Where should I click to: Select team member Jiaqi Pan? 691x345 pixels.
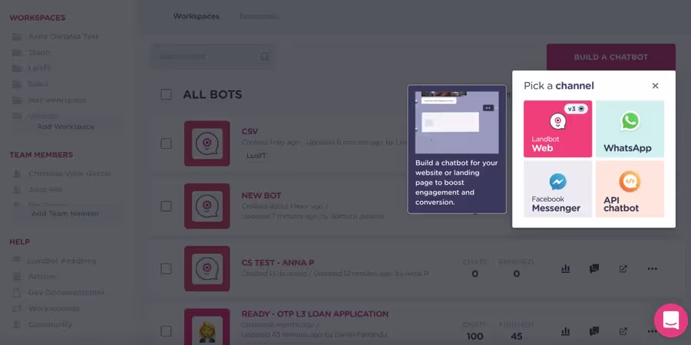pos(45,189)
